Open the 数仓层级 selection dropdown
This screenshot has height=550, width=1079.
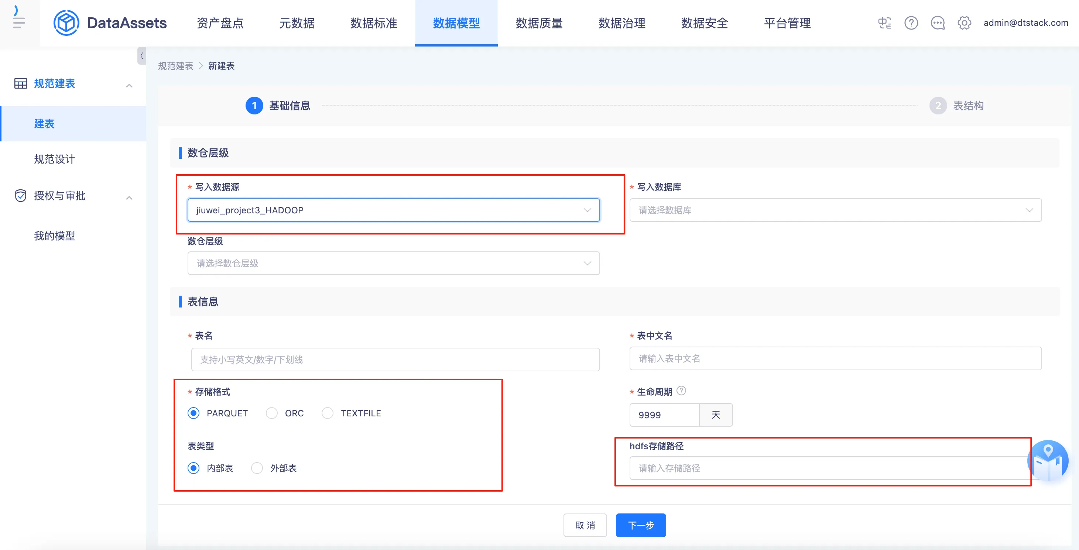pyautogui.click(x=393, y=263)
